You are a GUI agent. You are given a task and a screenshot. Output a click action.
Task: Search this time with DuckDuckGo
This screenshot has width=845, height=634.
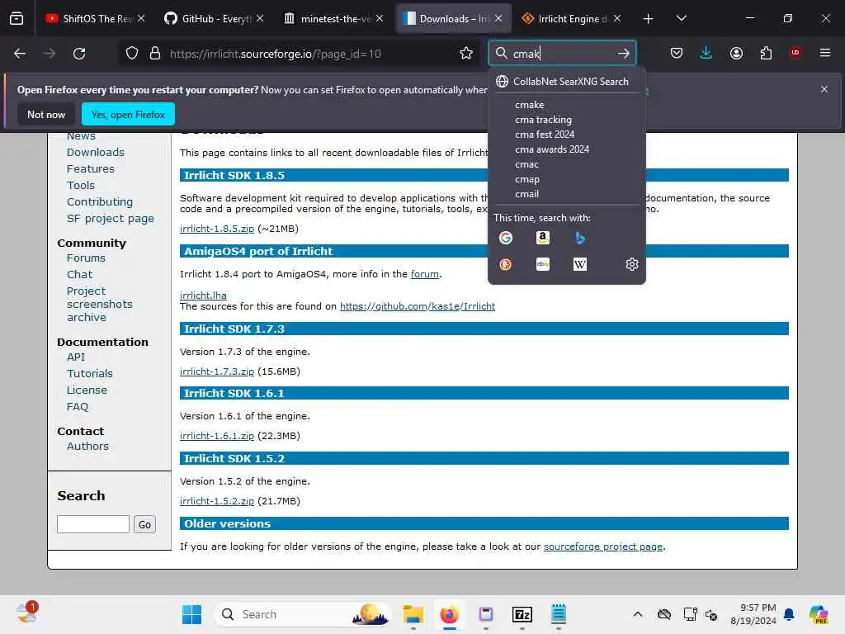point(506,264)
